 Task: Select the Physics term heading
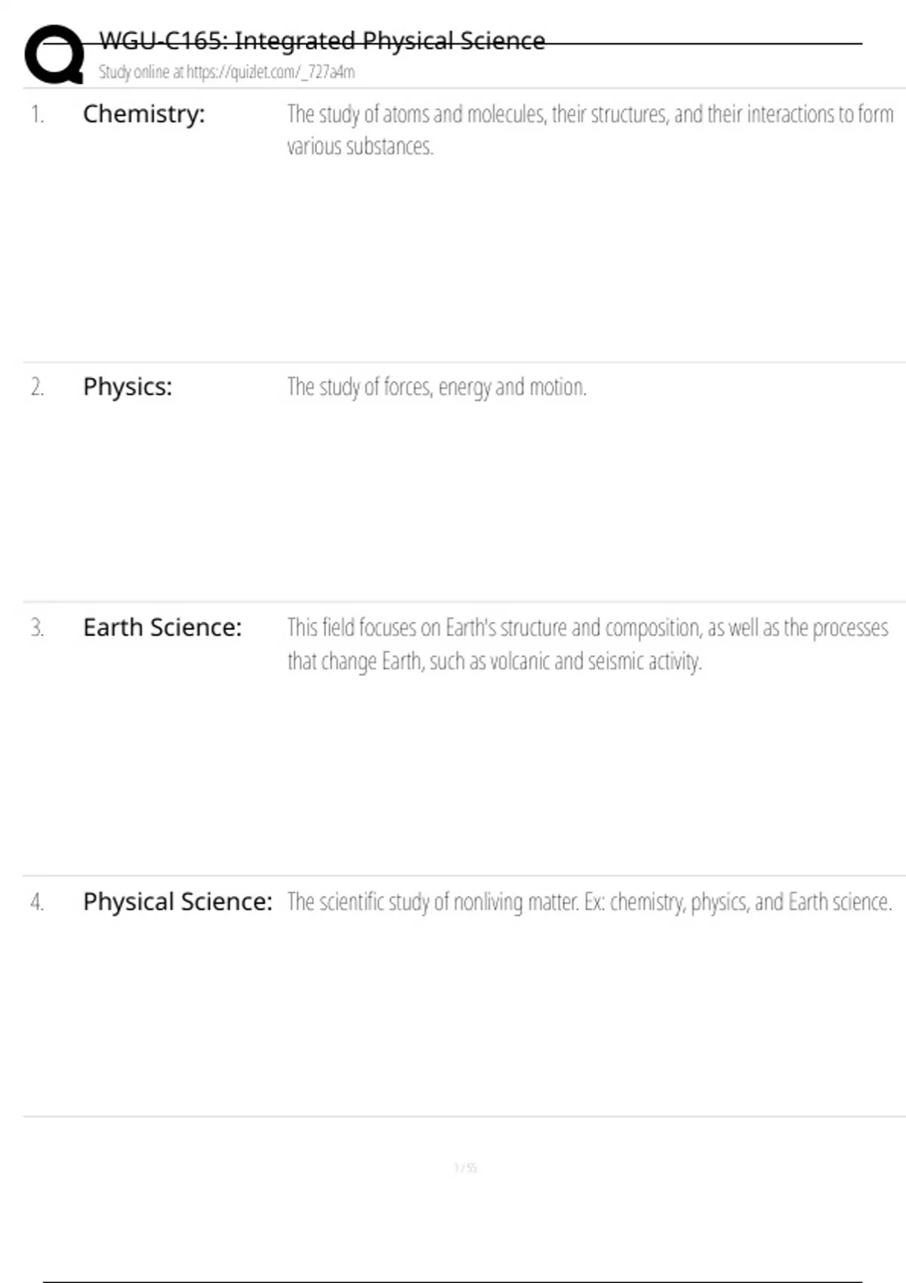(x=128, y=387)
